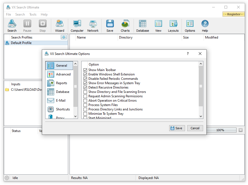
Task: Click the Pause toolbar icon
Action: [x=27, y=26]
